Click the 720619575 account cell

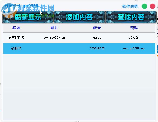(x=97, y=48)
